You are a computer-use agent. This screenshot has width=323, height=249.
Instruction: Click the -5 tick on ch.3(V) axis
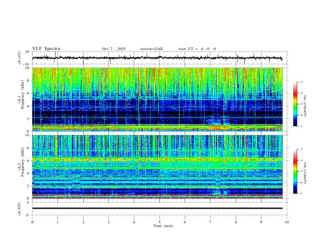point(28,215)
